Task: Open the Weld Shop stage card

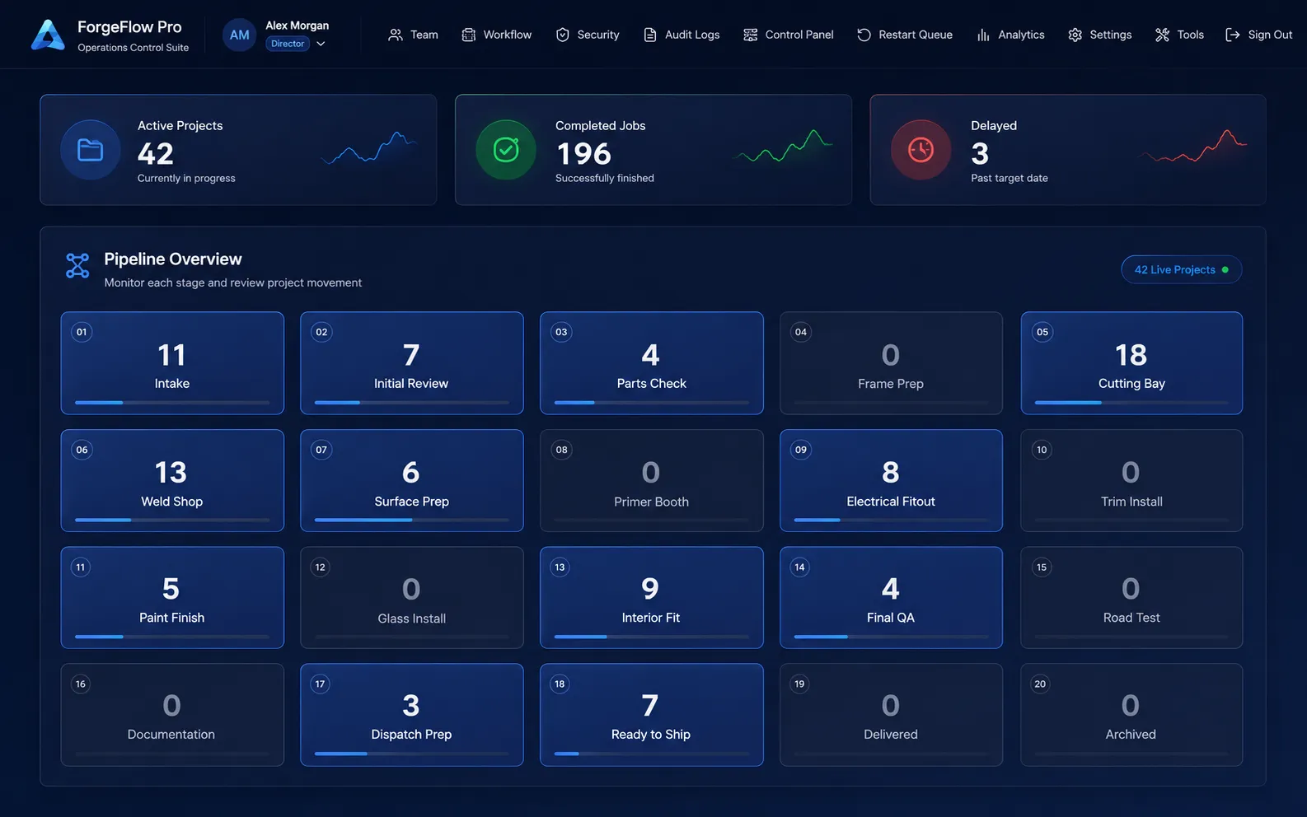Action: [x=172, y=480]
